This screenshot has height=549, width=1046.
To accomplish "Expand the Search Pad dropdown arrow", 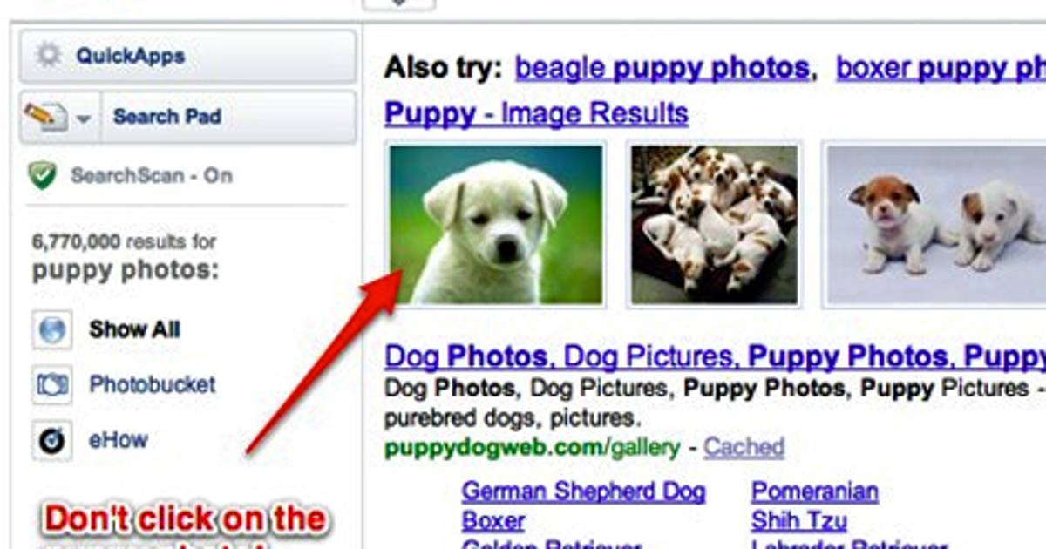I will click(x=84, y=119).
